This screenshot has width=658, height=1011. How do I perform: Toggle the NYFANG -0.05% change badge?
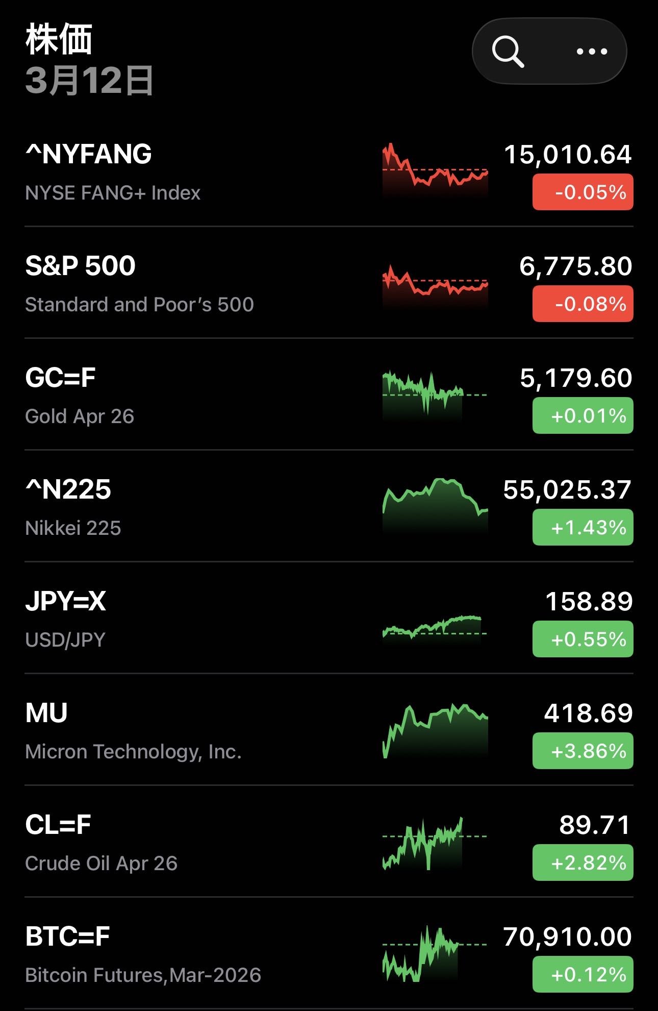(x=583, y=192)
